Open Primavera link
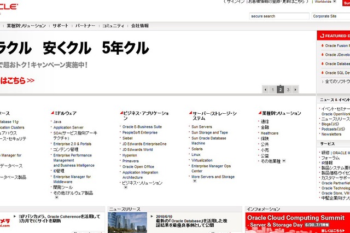Viewport: 350px width, 233px height. [130, 161]
